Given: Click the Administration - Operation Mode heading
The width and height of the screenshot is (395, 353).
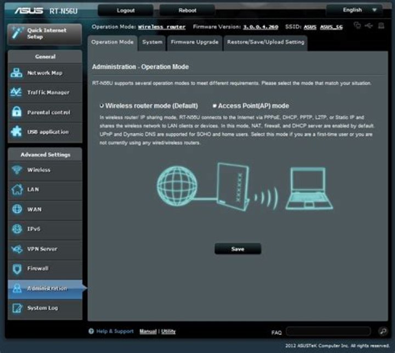Looking at the screenshot, I should [140, 67].
